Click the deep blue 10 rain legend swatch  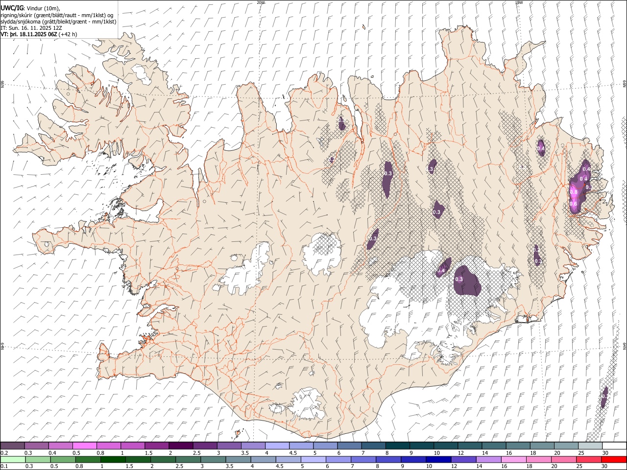click(438, 460)
